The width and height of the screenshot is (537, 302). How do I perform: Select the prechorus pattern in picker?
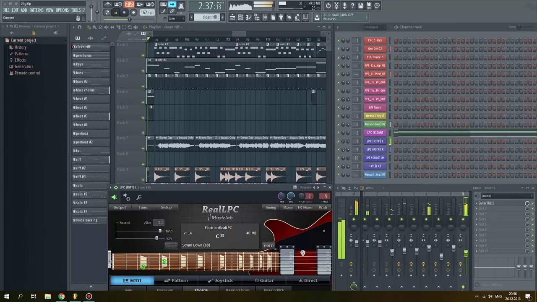(x=91, y=55)
